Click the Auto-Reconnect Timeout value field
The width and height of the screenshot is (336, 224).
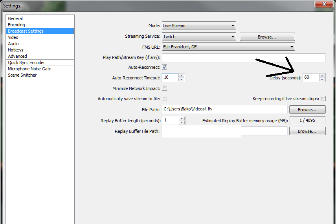(x=170, y=77)
